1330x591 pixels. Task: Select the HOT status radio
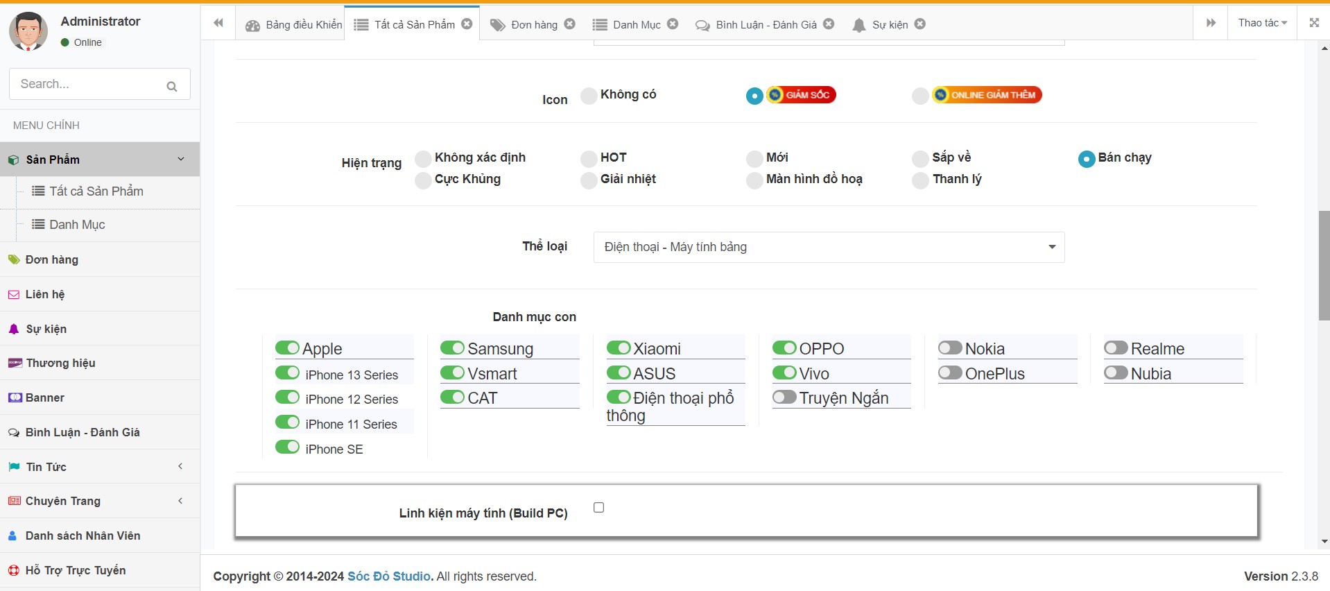(x=589, y=159)
